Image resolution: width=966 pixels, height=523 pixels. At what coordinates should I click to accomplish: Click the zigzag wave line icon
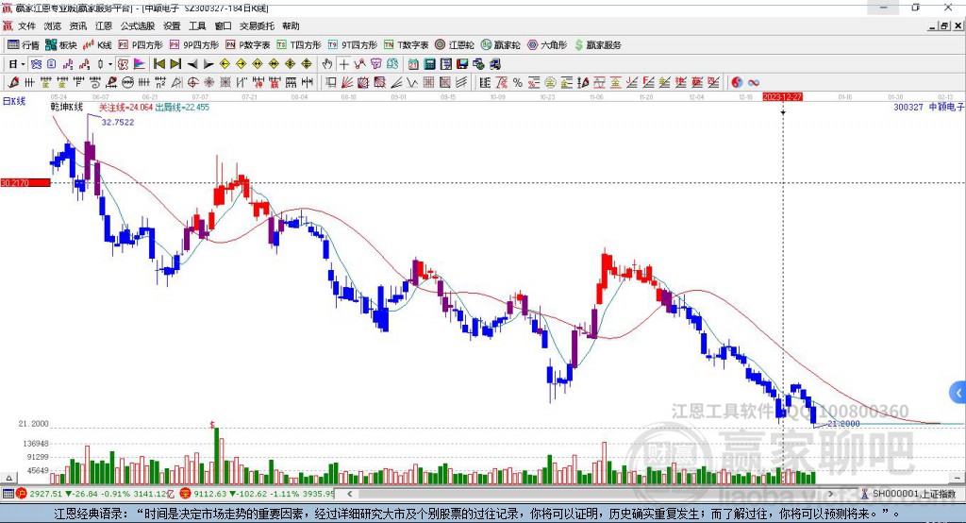[412, 83]
